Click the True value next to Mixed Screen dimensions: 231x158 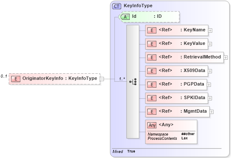(131, 151)
